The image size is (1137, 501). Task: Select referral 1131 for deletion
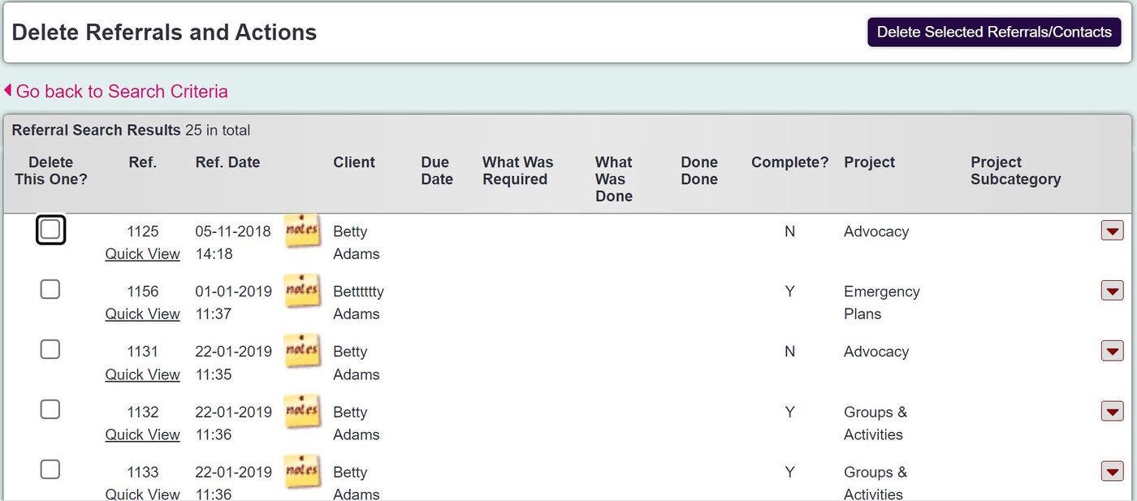(50, 348)
